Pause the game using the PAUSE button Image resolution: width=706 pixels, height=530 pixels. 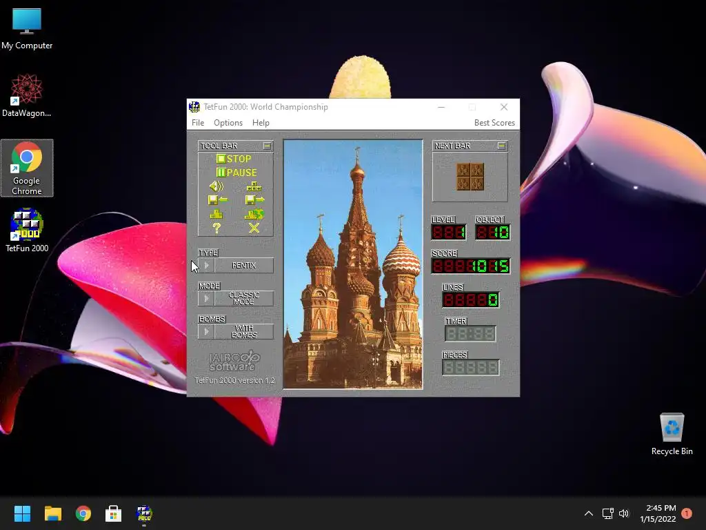[236, 173]
